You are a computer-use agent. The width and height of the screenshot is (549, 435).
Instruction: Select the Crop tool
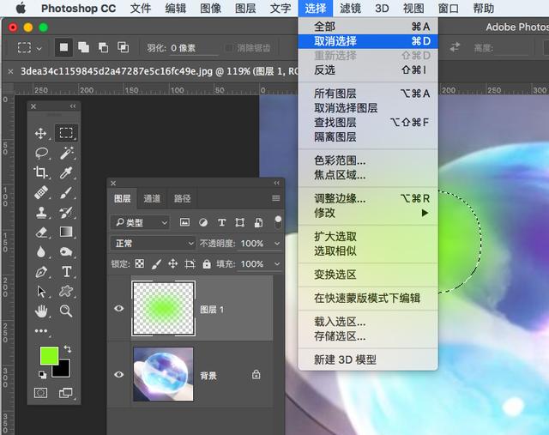40,172
